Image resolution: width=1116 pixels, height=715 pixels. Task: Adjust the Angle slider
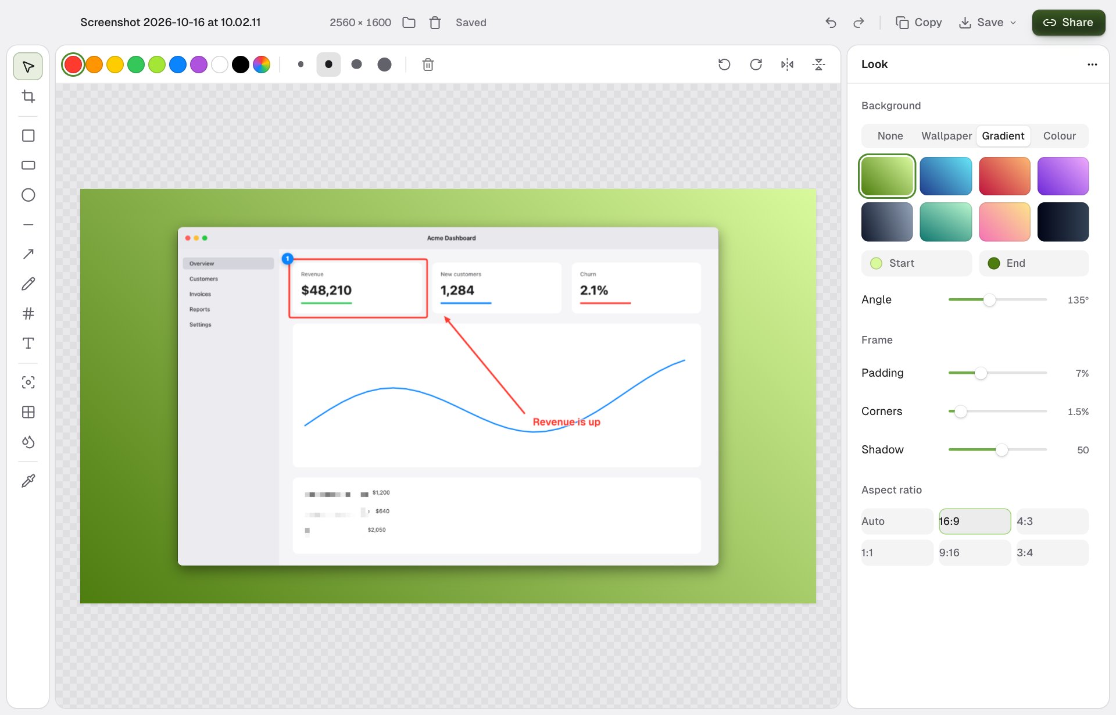click(x=997, y=300)
